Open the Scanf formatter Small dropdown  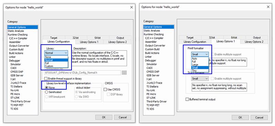[200, 79]
